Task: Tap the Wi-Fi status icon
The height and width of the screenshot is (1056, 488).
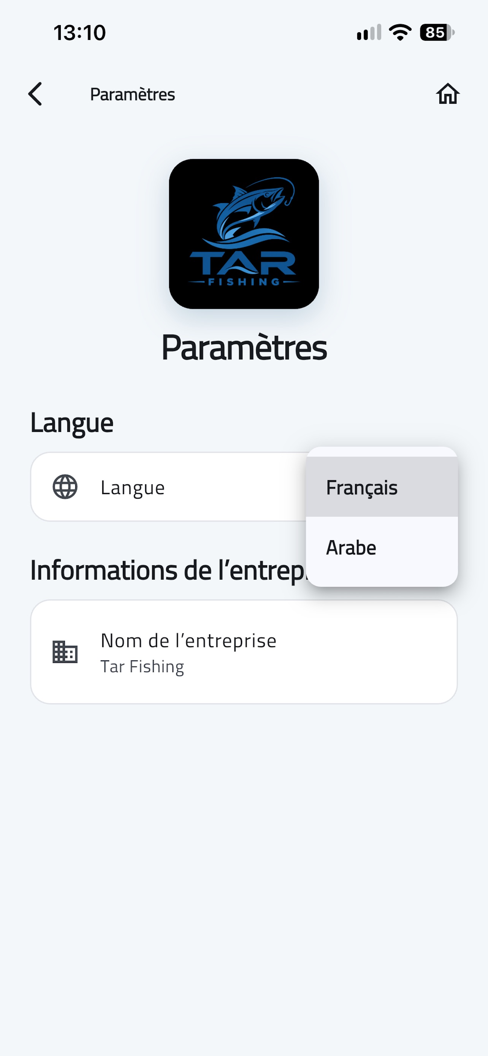Action: 400,32
